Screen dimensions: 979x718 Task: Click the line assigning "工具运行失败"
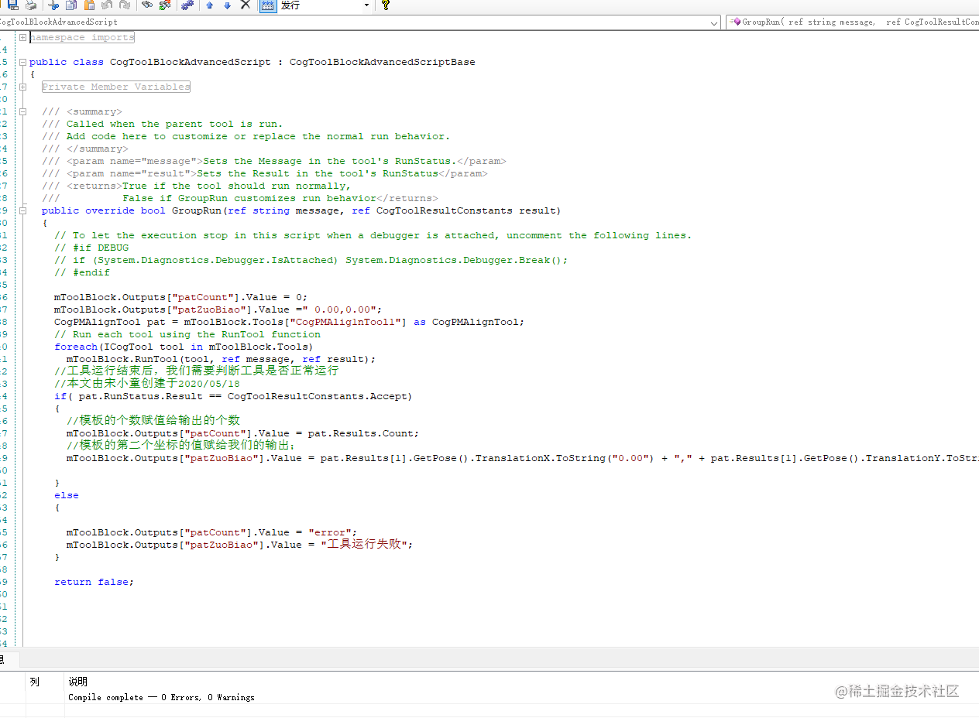click(x=239, y=545)
